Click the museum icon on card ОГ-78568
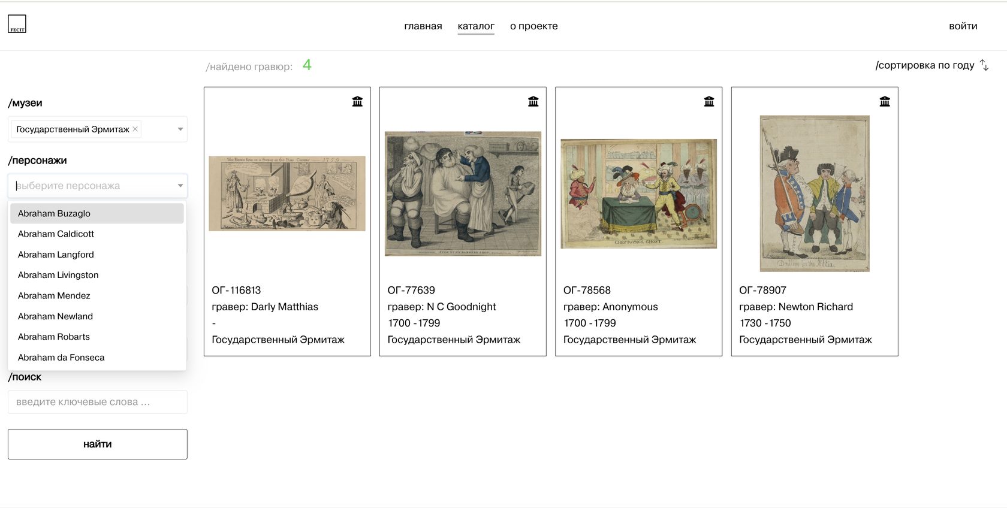 pyautogui.click(x=709, y=101)
